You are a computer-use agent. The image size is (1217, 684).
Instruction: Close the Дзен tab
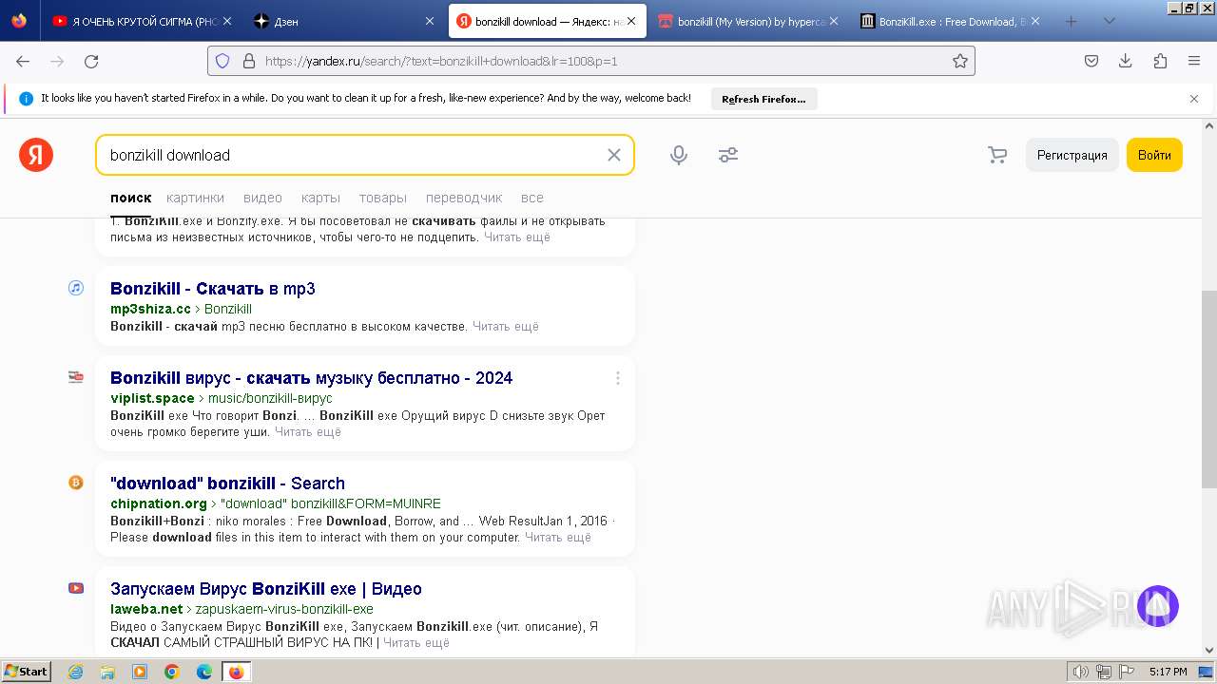coord(430,21)
